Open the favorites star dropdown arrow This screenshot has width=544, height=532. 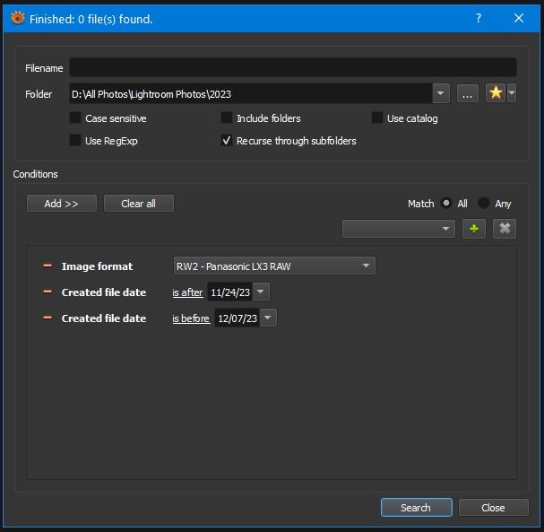click(512, 93)
